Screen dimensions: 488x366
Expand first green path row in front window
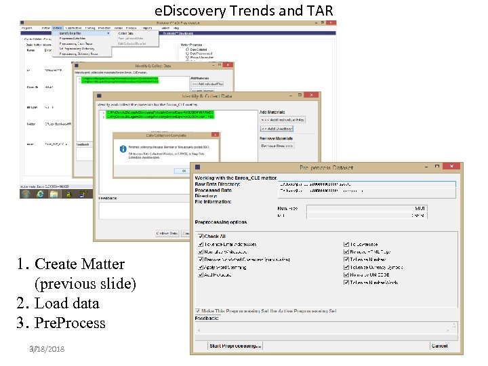103,113
